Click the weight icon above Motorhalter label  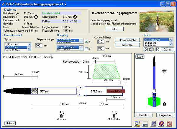tap(114, 116)
